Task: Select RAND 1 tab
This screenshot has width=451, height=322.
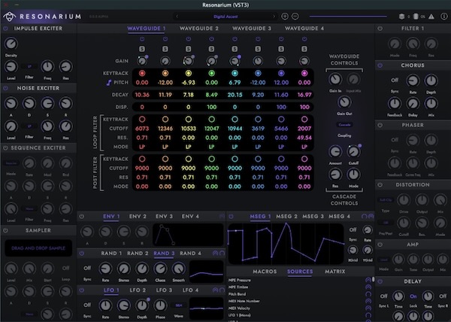Action: click(x=111, y=254)
